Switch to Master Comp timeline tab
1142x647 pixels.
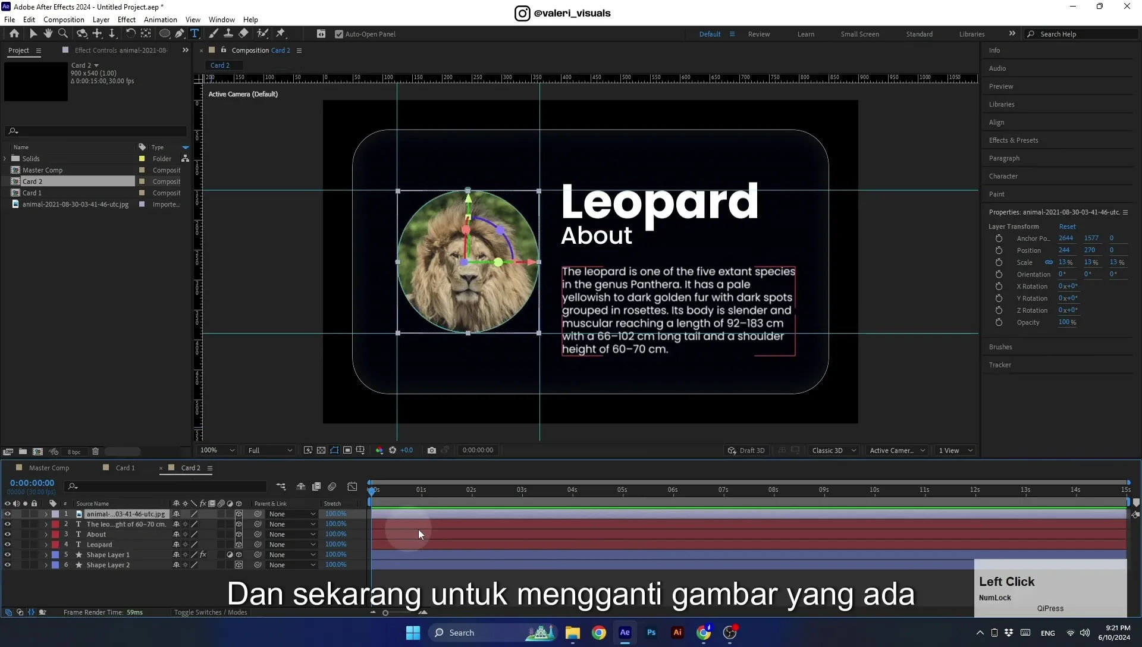[x=49, y=468]
